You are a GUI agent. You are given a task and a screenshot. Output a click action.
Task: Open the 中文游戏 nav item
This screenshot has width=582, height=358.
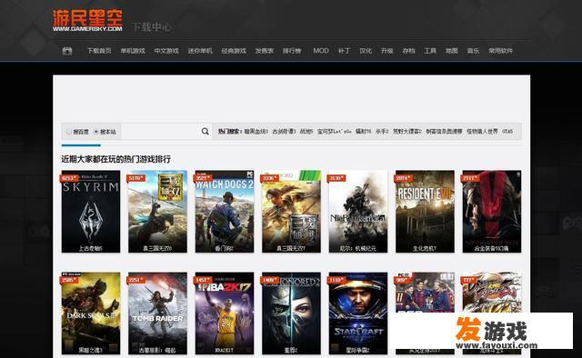(166, 51)
